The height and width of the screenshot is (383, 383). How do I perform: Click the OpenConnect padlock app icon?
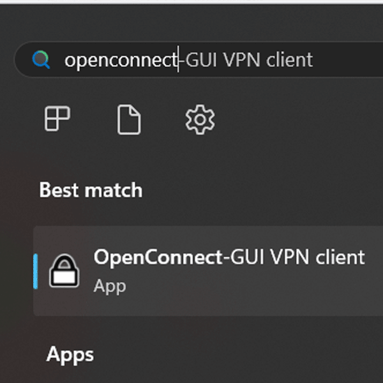pos(64,271)
